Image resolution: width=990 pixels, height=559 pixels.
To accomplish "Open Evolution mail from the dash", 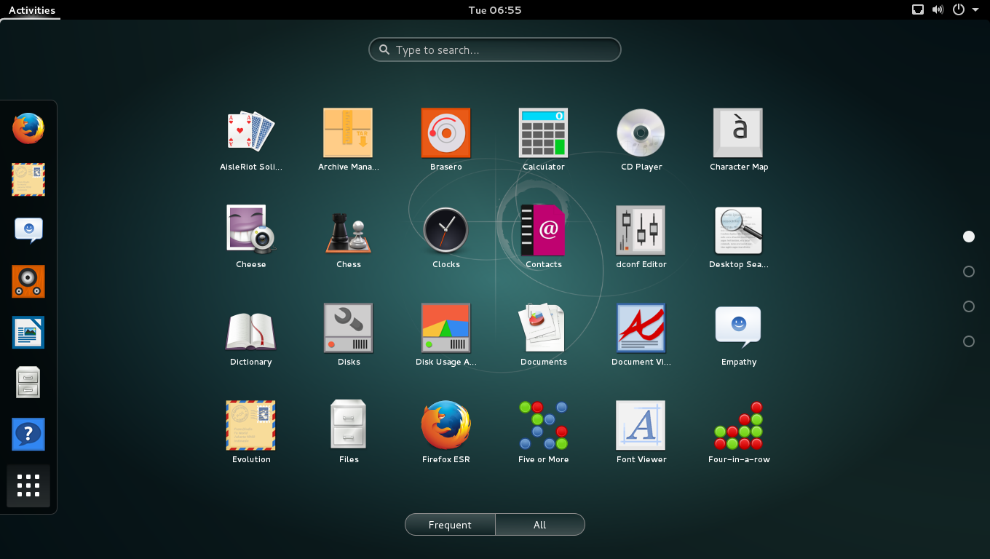I will click(28, 180).
